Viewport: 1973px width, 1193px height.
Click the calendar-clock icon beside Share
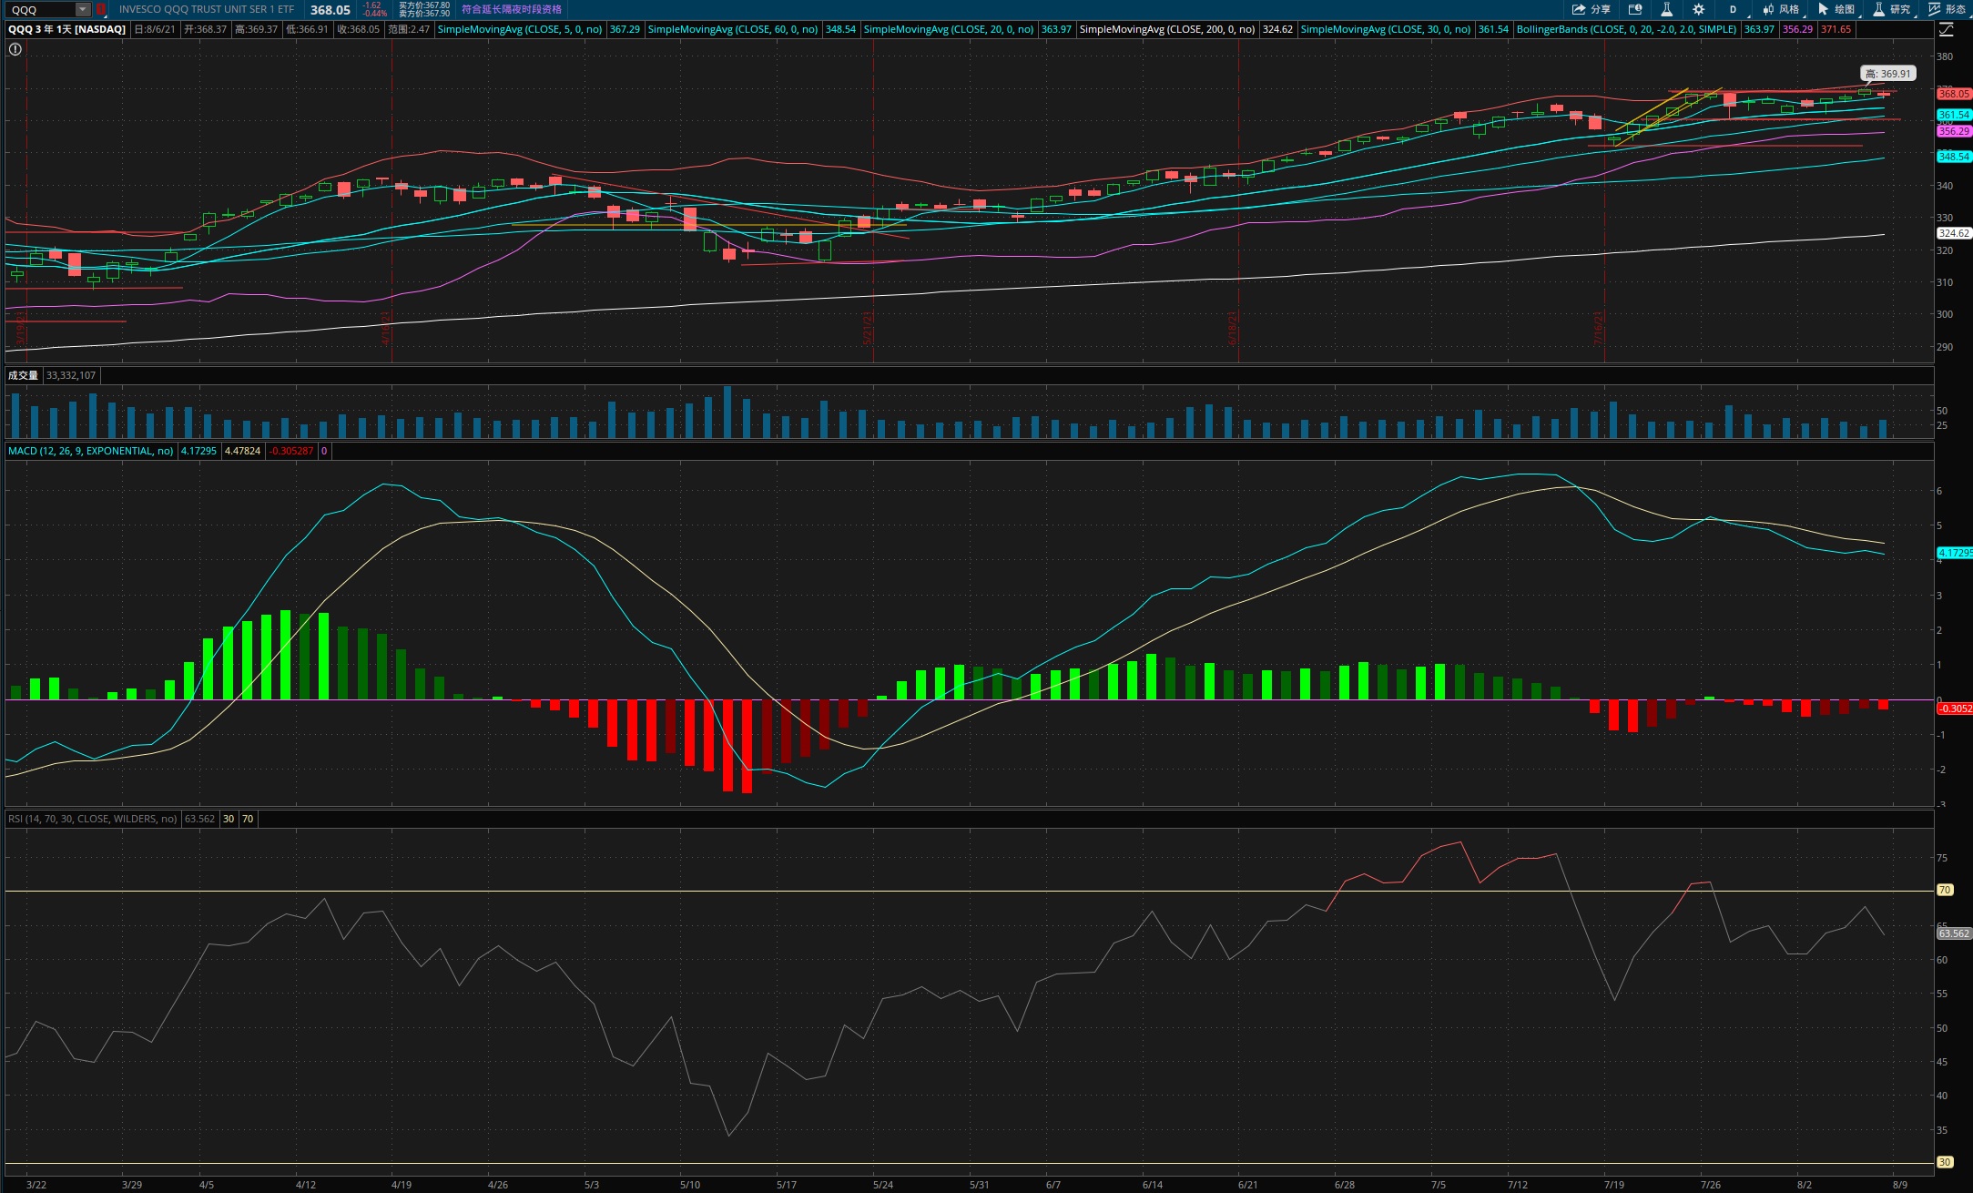pos(1635,9)
